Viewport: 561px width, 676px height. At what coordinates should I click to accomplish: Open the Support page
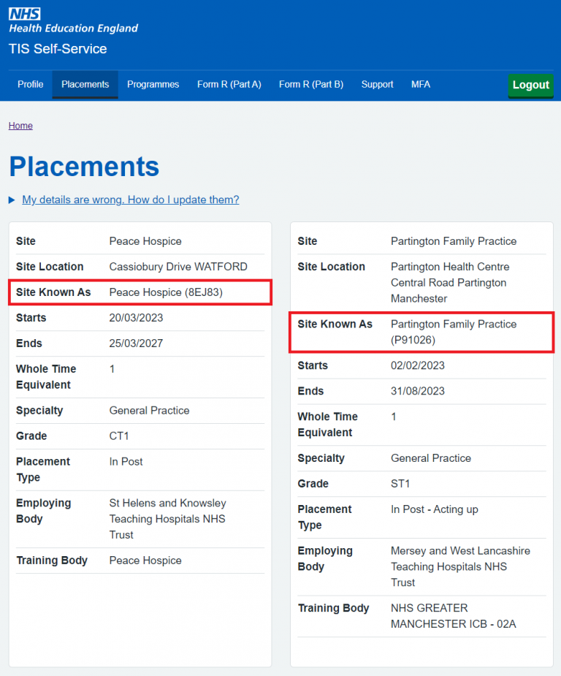pyautogui.click(x=377, y=84)
